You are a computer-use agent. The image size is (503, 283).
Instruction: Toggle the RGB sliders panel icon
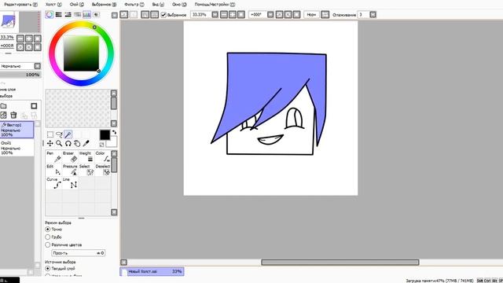pyautogui.click(x=58, y=14)
